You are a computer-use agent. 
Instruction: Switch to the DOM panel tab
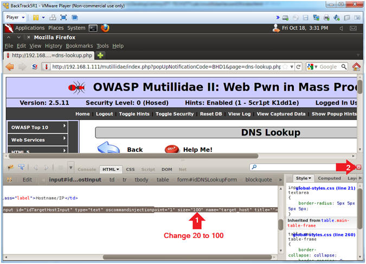click(166, 169)
